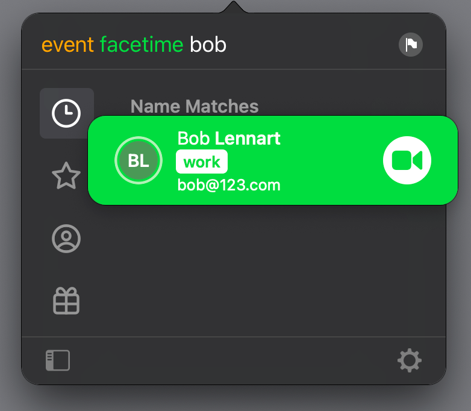
Task: Select the Bob Lennart contact name
Action: tap(229, 138)
